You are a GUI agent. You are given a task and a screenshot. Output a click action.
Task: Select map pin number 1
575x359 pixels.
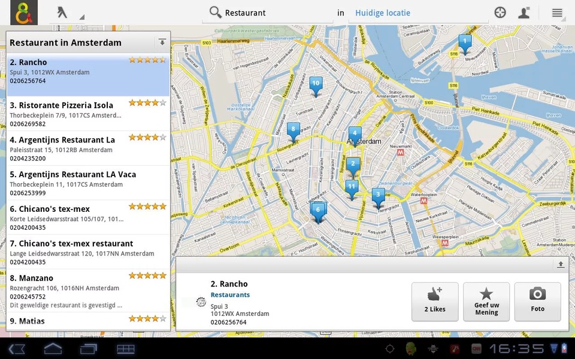465,44
